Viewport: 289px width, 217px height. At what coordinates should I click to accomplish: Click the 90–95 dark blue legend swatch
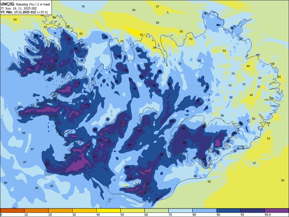pyautogui.click(x=229, y=211)
